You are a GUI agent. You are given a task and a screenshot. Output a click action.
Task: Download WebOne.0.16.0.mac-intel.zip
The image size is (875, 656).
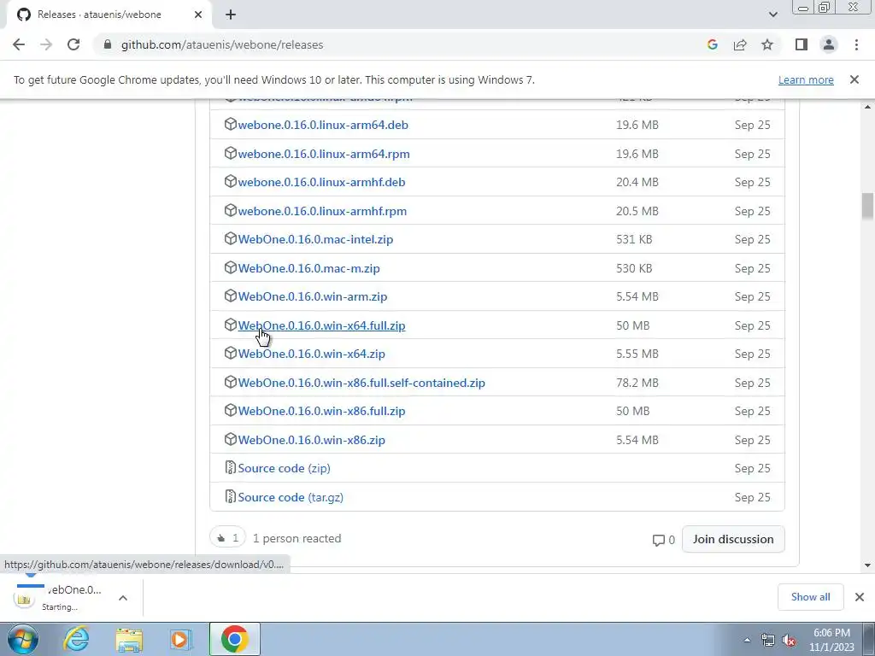click(315, 239)
